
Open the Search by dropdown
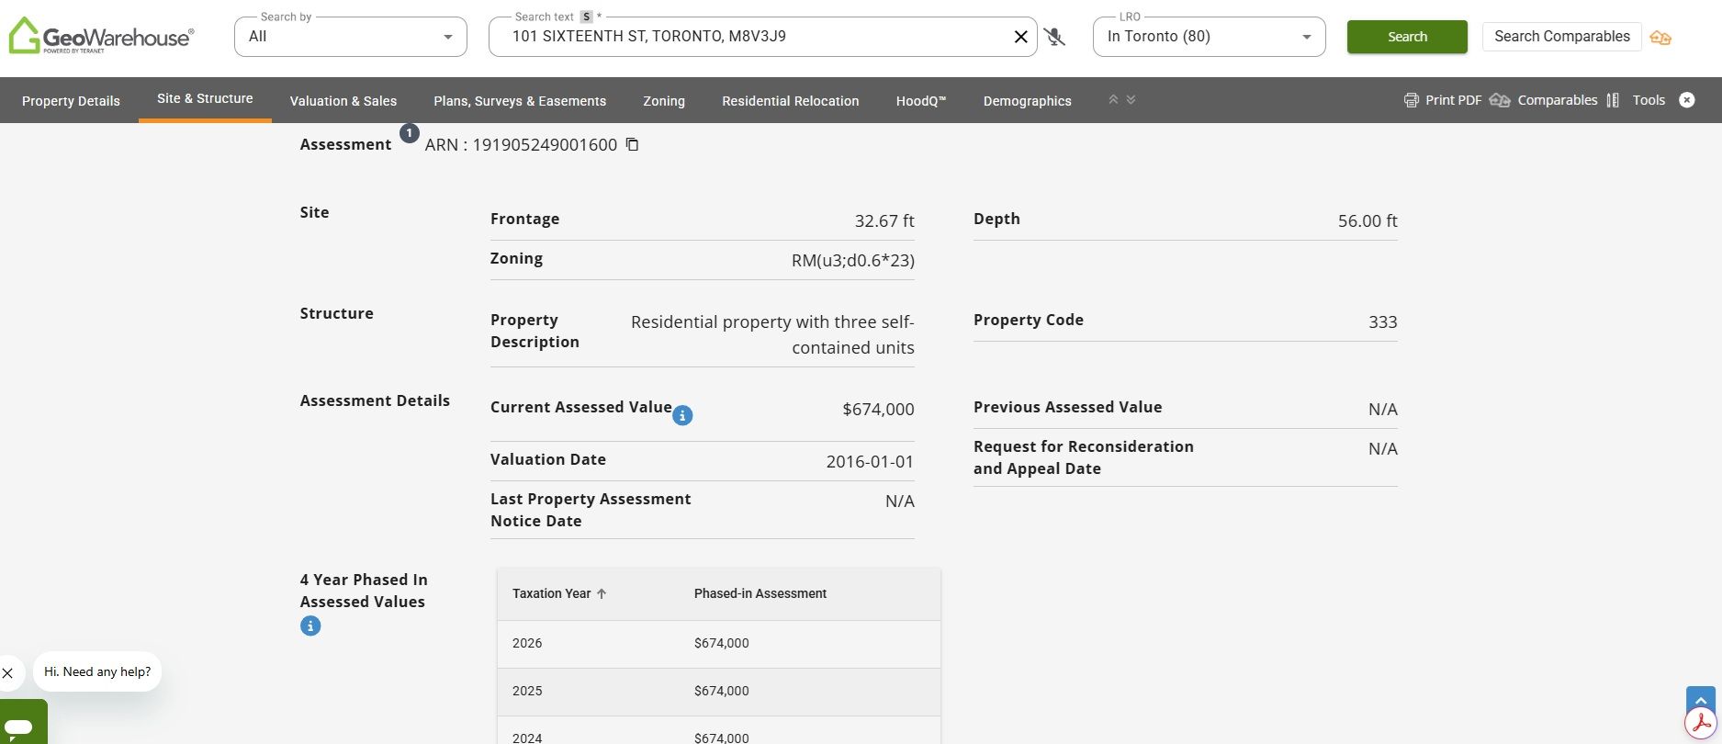pos(350,37)
